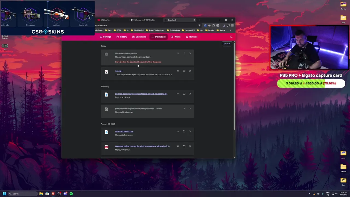The image size is (350, 197).
Task: Select the Downloads page tab
Action: click(159, 37)
